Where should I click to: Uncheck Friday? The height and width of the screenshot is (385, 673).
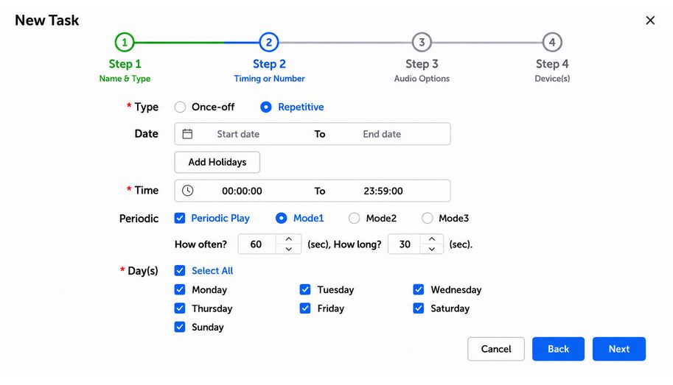pos(305,308)
